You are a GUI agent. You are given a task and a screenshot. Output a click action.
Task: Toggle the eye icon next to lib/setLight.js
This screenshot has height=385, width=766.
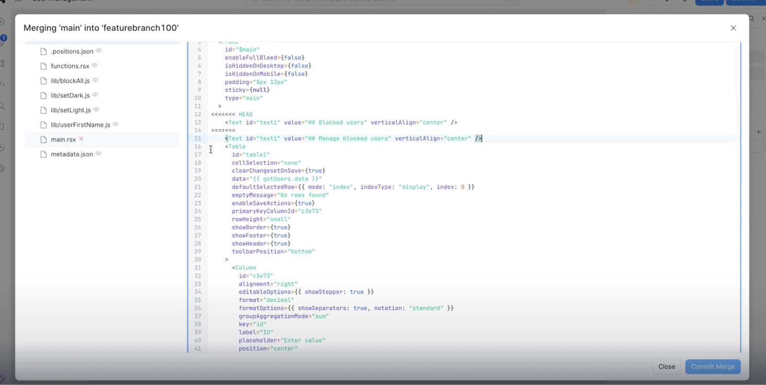click(96, 110)
